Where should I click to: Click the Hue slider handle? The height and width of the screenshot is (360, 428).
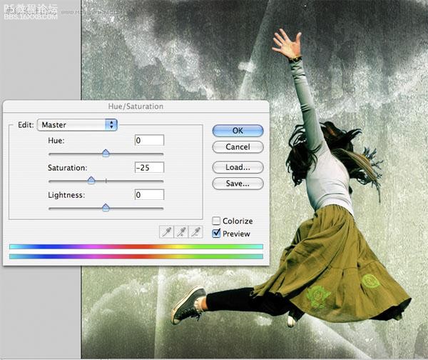coord(106,153)
